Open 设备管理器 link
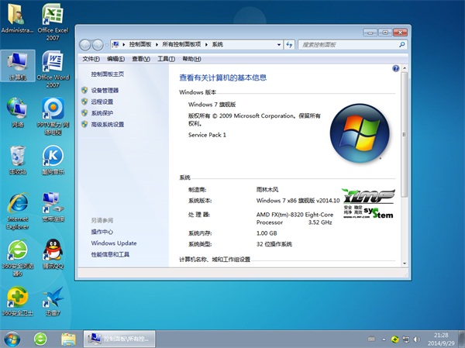 105,90
